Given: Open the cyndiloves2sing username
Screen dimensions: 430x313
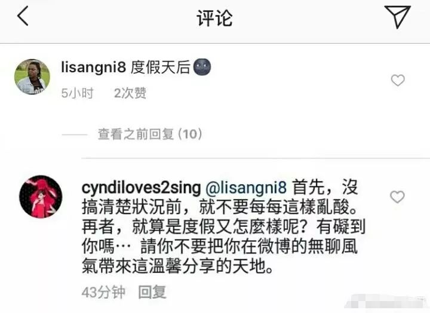Looking at the screenshot, I should [x=141, y=188].
